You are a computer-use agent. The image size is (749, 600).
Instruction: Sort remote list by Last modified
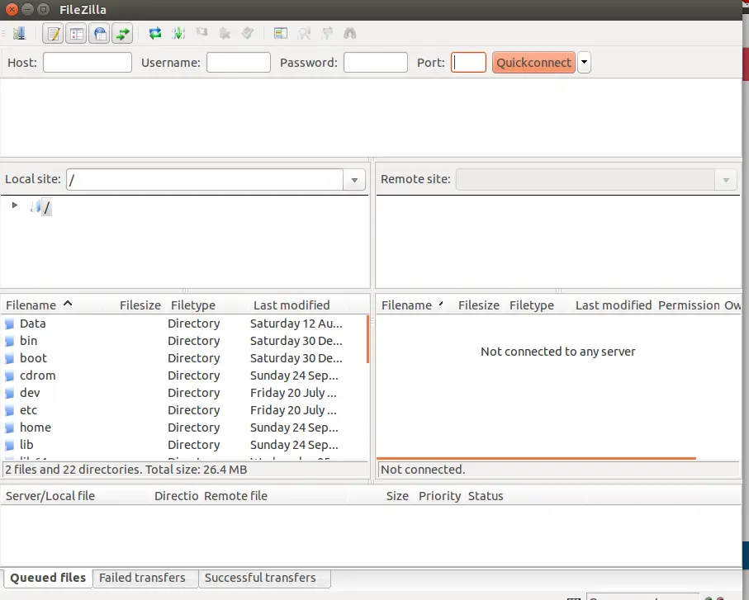(614, 305)
